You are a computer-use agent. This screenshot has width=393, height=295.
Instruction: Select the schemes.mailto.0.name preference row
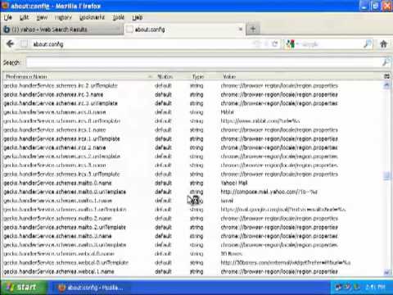pyautogui.click(x=193, y=183)
